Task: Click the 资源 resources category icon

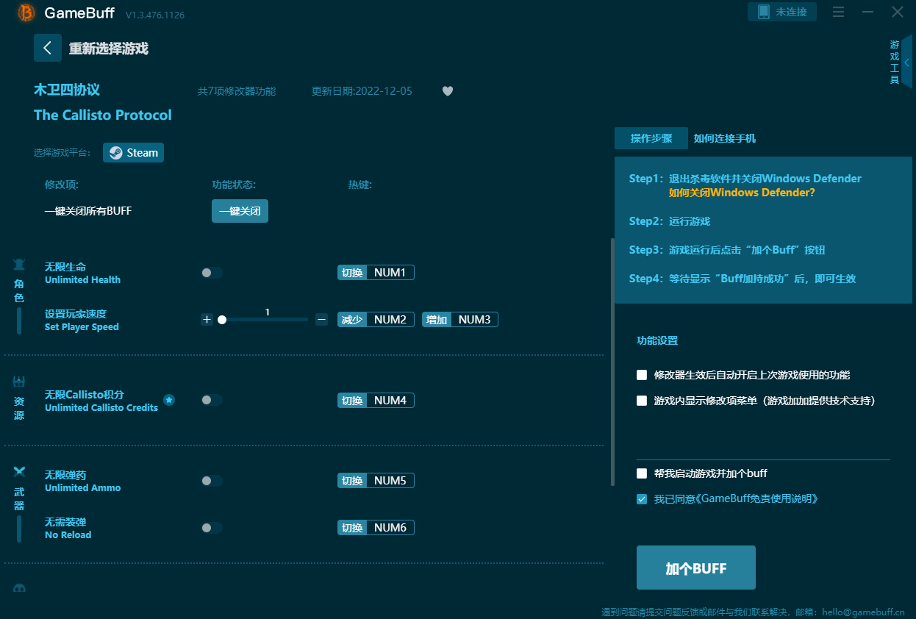Action: 19,382
